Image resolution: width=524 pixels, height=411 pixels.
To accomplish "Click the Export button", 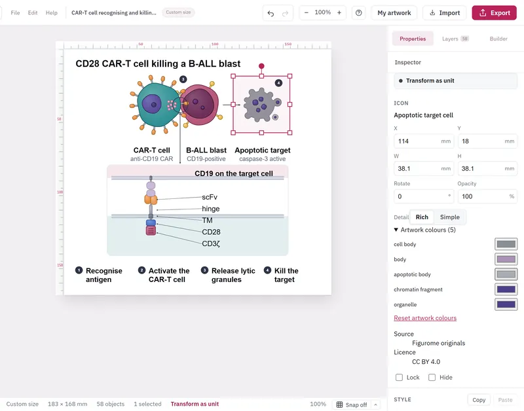I will pos(494,12).
